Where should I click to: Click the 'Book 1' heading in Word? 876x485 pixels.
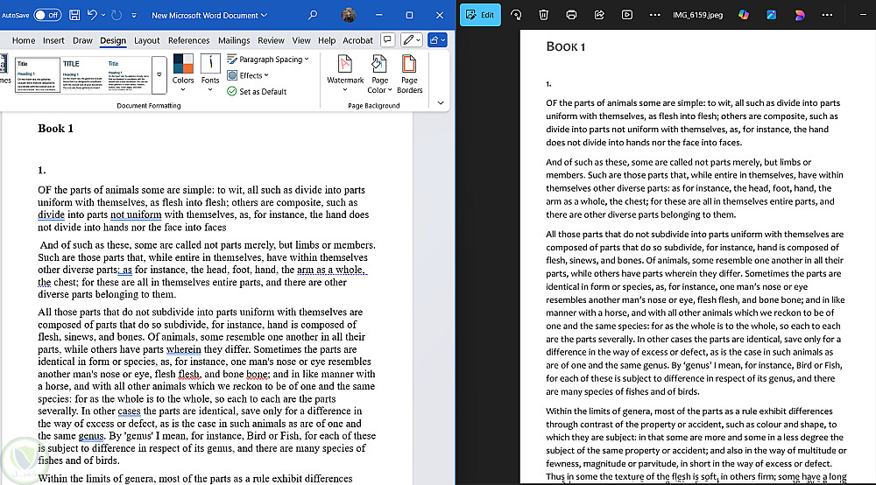55,129
